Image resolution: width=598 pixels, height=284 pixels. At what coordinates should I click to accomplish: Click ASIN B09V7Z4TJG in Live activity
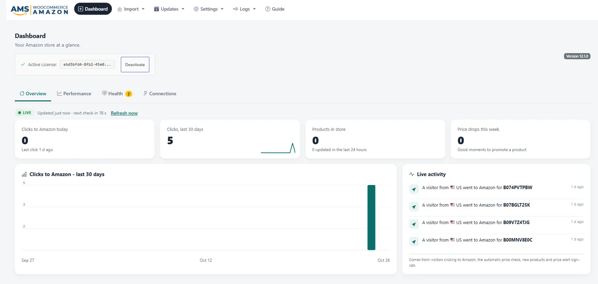tap(516, 223)
